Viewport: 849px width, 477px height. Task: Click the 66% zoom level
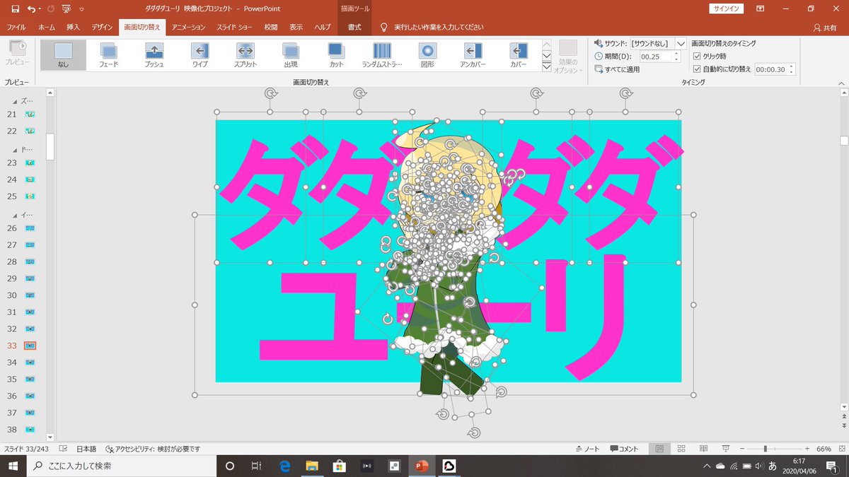coord(824,449)
